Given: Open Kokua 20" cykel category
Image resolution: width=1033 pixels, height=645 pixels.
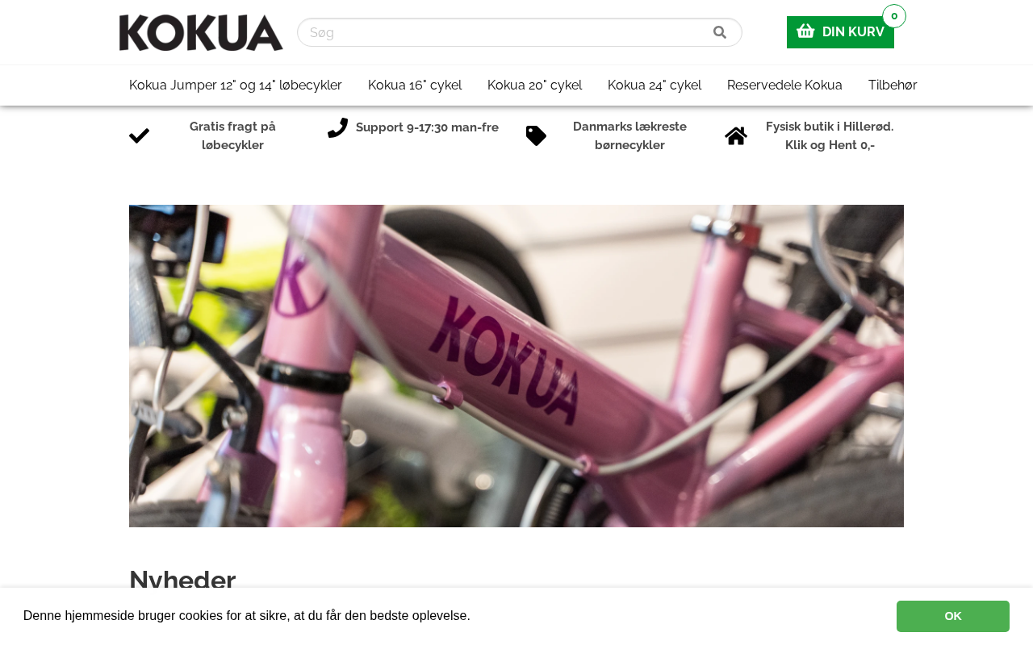Looking at the screenshot, I should click(x=534, y=85).
